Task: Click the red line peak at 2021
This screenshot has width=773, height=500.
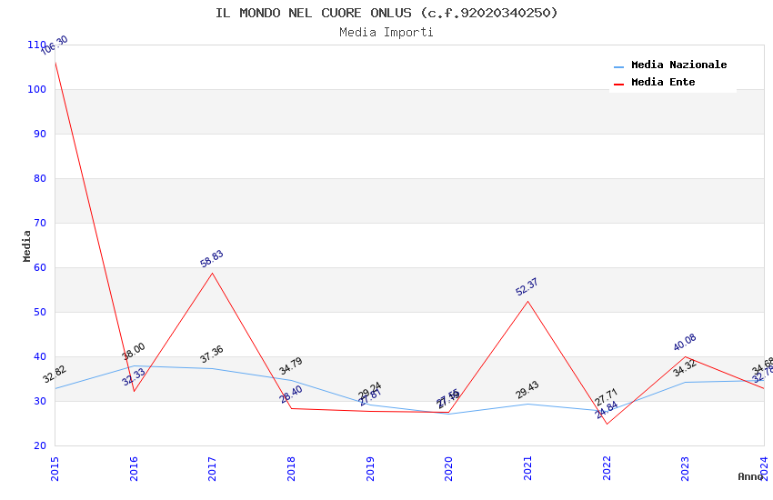Action: click(x=527, y=302)
